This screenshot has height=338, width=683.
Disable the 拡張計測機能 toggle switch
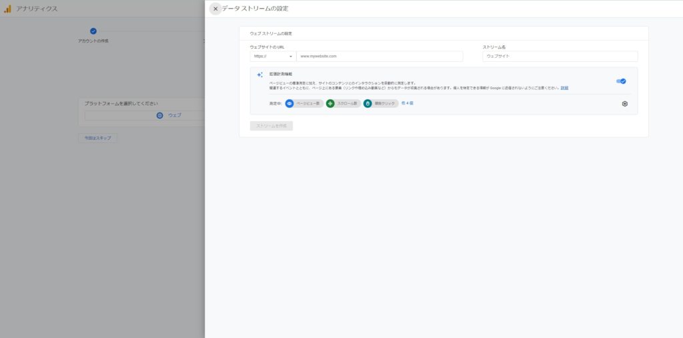point(621,81)
